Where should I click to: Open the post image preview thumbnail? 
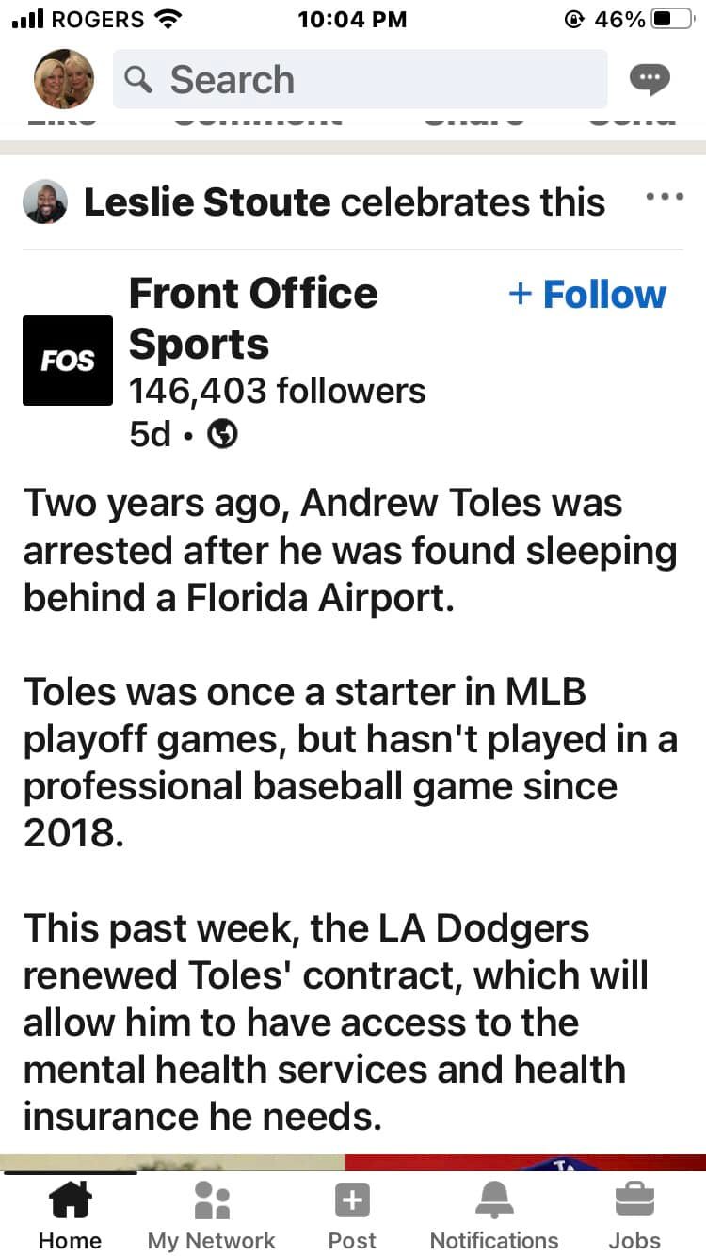[x=353, y=1163]
